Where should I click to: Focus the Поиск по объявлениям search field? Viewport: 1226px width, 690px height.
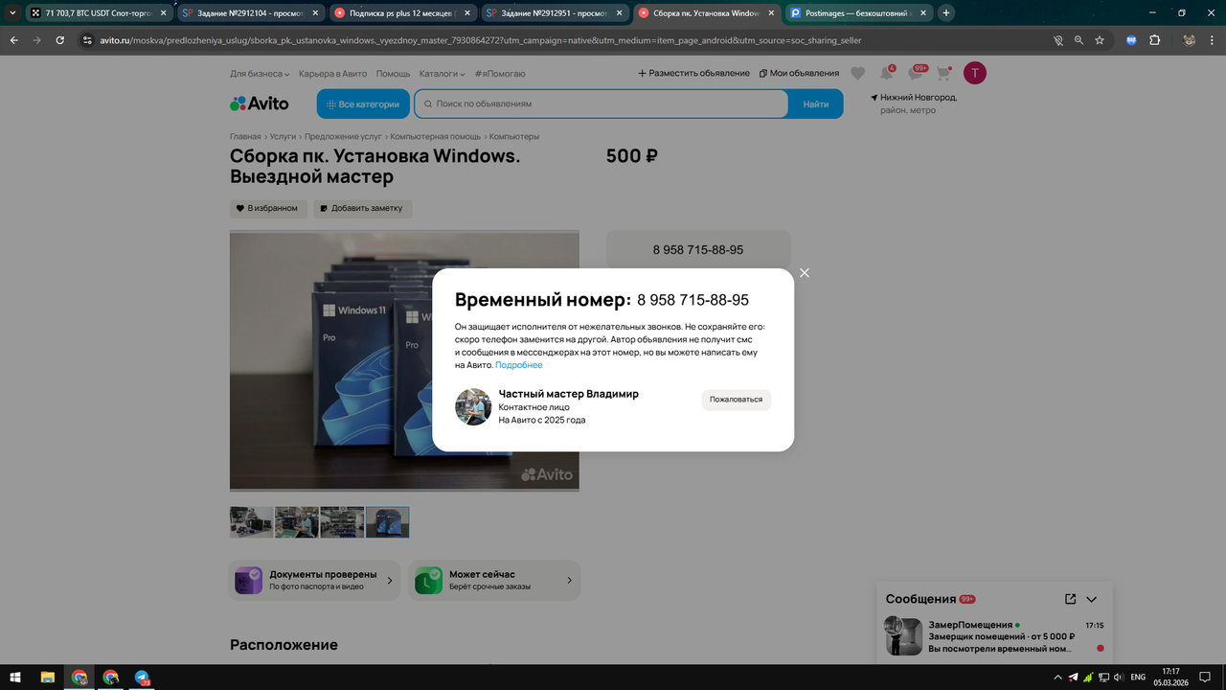[602, 103]
